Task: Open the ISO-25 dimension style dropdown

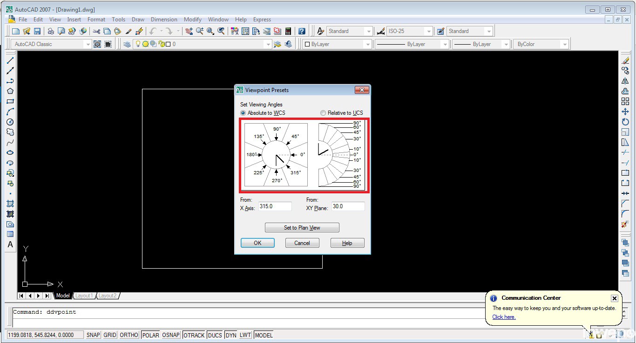Action: click(428, 31)
